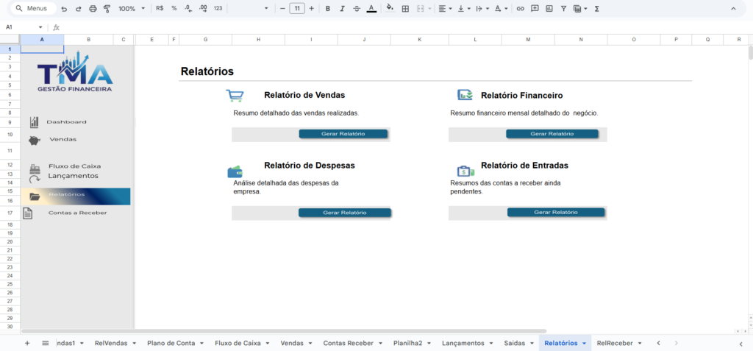The image size is (753, 351).
Task: Toggle bold formatting
Action: [328, 9]
